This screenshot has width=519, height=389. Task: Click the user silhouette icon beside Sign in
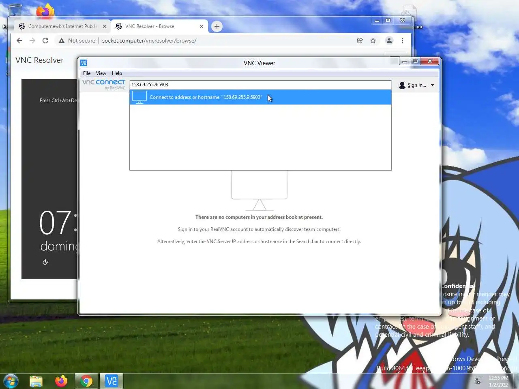(402, 85)
